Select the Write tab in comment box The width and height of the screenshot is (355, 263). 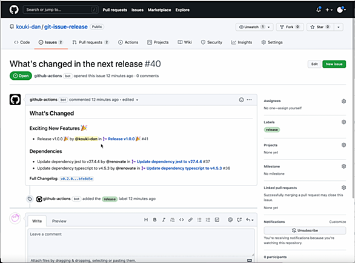coord(37,221)
